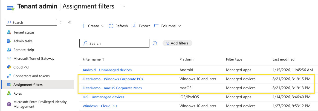Click the Remote Help icon
This screenshot has height=111, width=318.
point(9,50)
